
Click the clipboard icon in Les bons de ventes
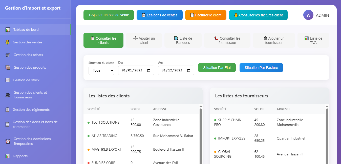(144, 15)
